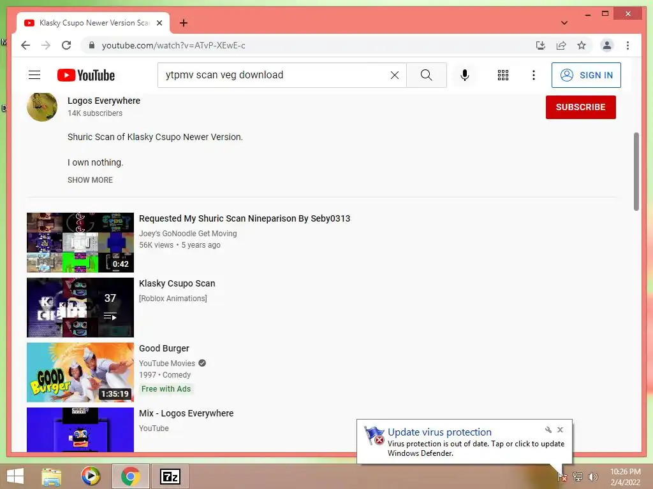Open the Windows Start button
The height and width of the screenshot is (489, 653).
15,476
